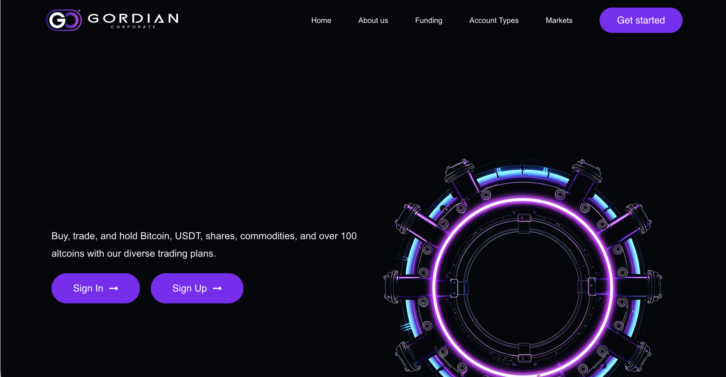This screenshot has height=377, width=726.
Task: Open the About us page
Action: click(x=373, y=20)
